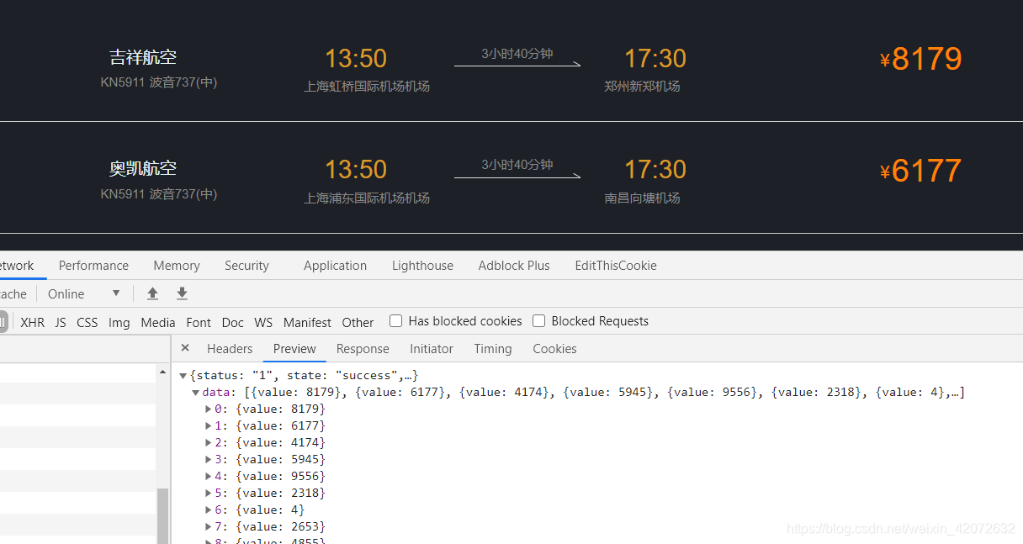Image resolution: width=1023 pixels, height=544 pixels.
Task: Open the Application panel tab
Action: click(x=335, y=266)
